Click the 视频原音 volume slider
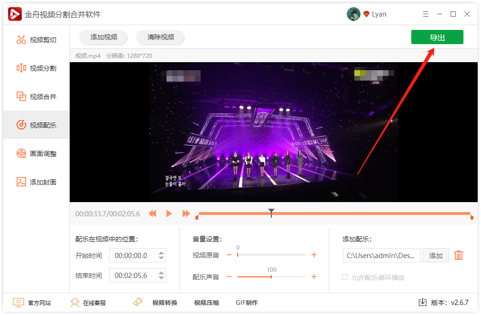 point(271,255)
